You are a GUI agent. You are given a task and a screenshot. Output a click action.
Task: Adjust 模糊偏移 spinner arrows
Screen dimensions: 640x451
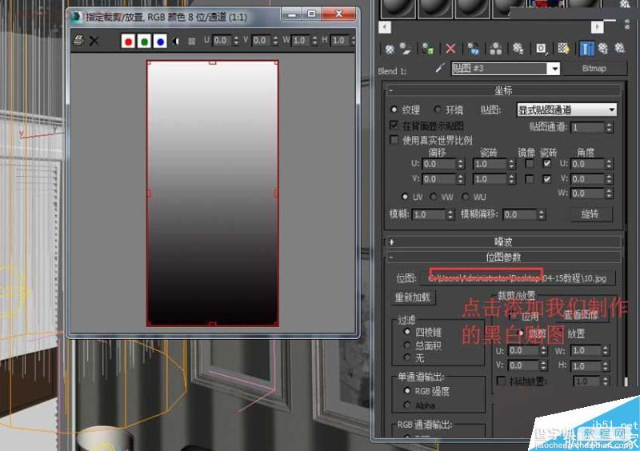tap(542, 214)
